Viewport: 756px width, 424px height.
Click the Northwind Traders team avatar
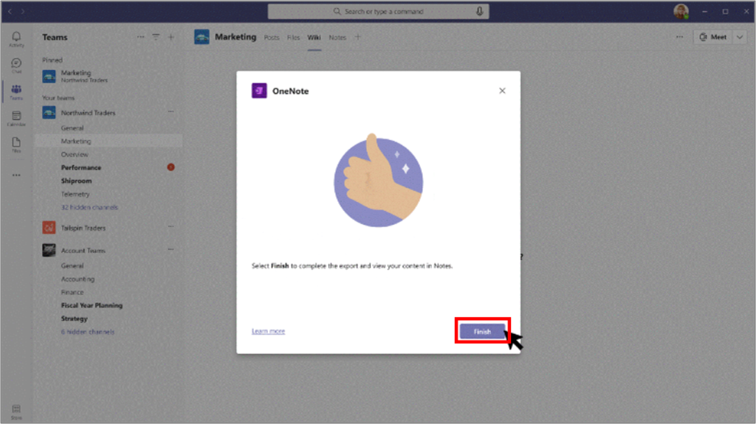click(x=49, y=113)
